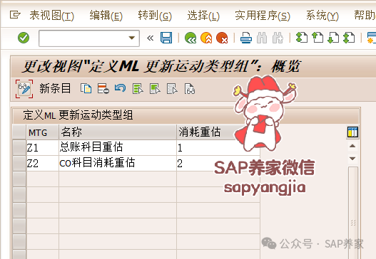The height and width of the screenshot is (259, 376).
Task: Collapse command field with double chevron
Action: (x=151, y=38)
